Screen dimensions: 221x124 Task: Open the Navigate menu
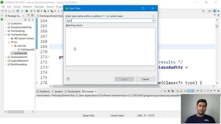point(39,7)
